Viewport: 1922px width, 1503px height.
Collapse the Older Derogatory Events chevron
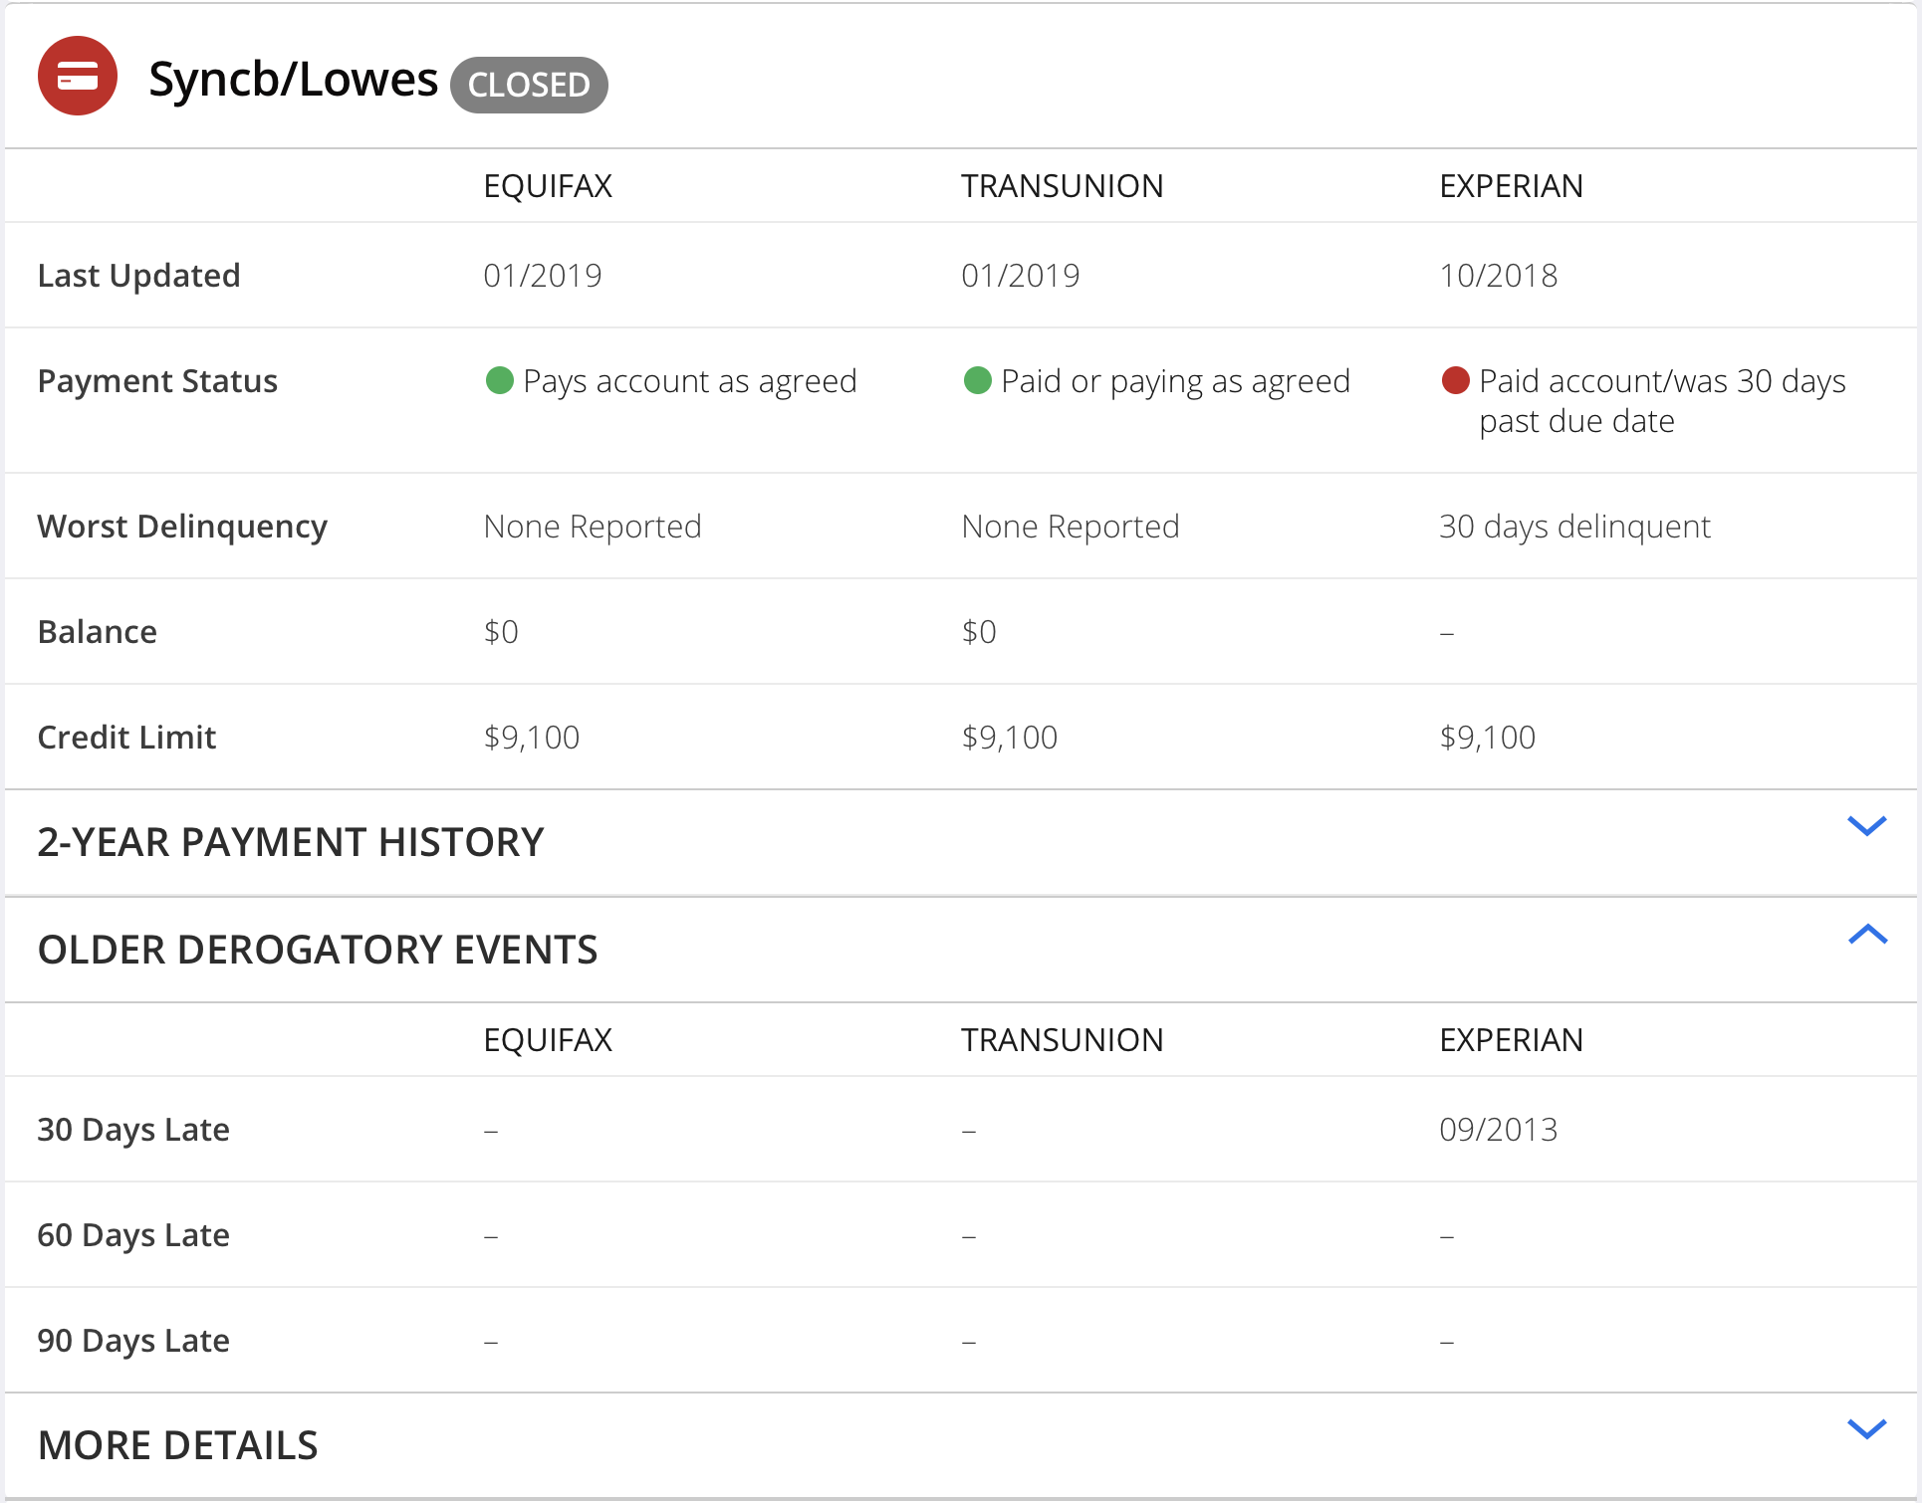coord(1867,935)
